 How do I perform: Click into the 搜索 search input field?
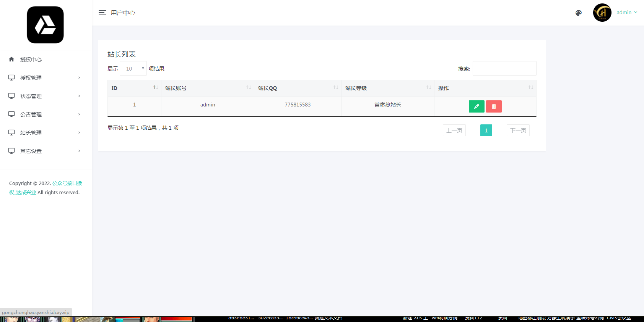[x=504, y=69]
